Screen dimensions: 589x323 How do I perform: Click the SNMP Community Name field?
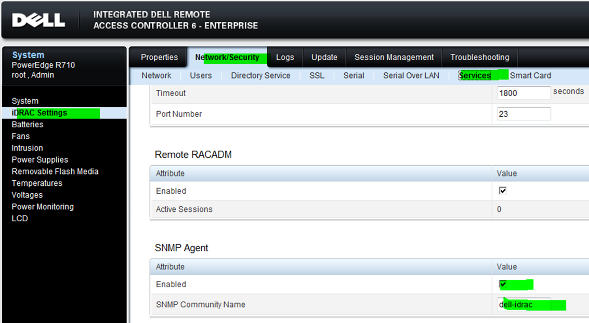pyautogui.click(x=523, y=305)
